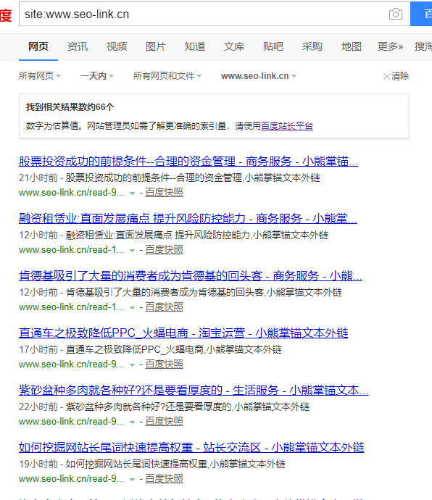The image size is (432, 500).
Task: Open the www.seo-link.cn site filter dropdown
Action: tap(259, 76)
